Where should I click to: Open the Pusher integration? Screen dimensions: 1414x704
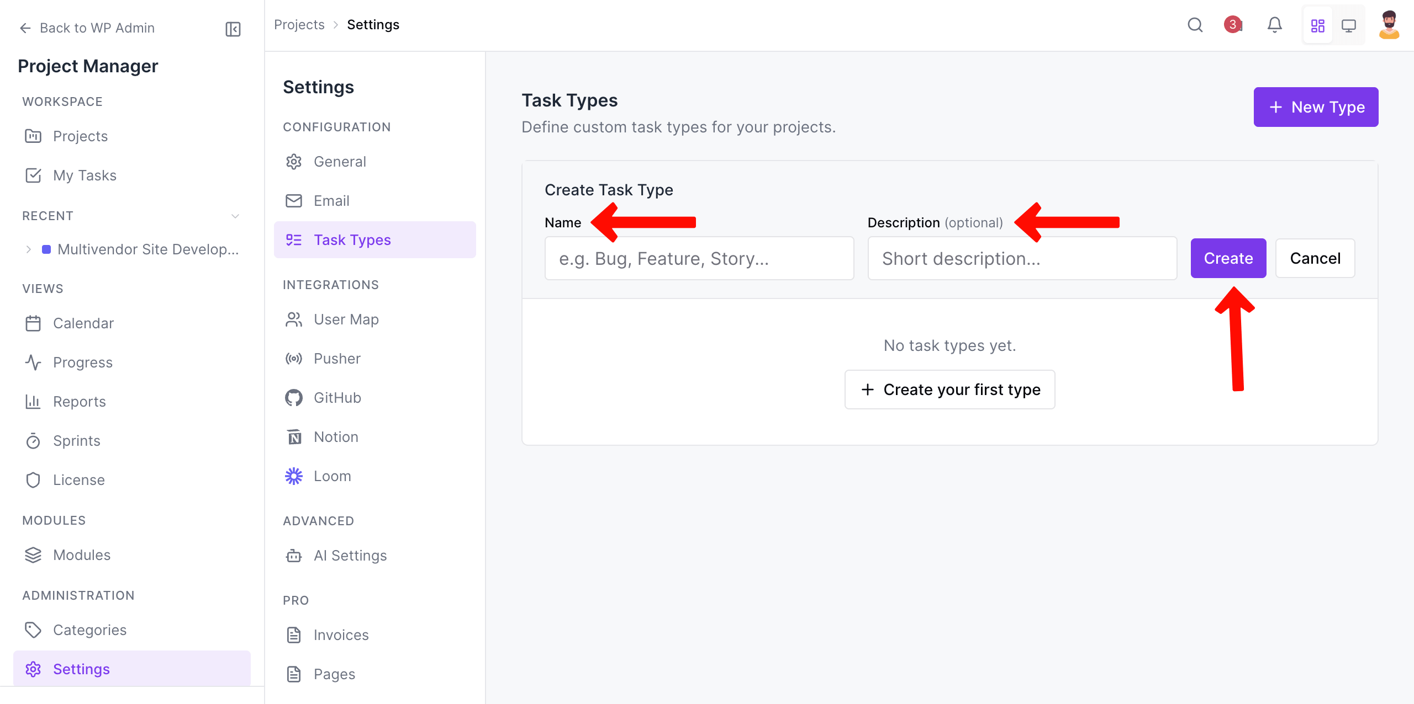click(336, 358)
